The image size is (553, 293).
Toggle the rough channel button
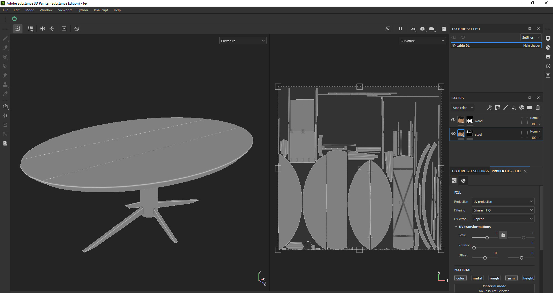(495, 278)
